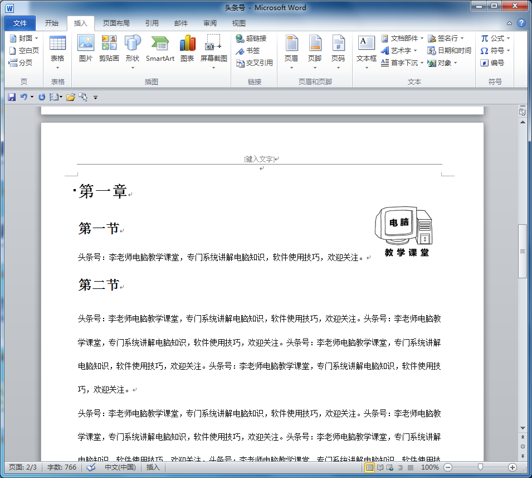Open Word Help question mark
The width and height of the screenshot is (532, 478).
point(521,23)
